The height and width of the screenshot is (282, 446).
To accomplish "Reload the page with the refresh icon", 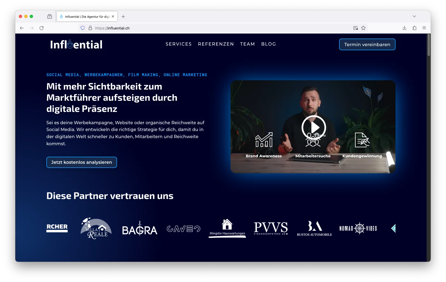I will (x=41, y=28).
